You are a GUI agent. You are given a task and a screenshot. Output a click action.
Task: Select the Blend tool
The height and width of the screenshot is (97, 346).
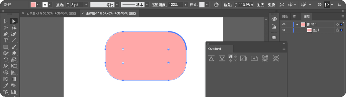[x=14, y=85]
